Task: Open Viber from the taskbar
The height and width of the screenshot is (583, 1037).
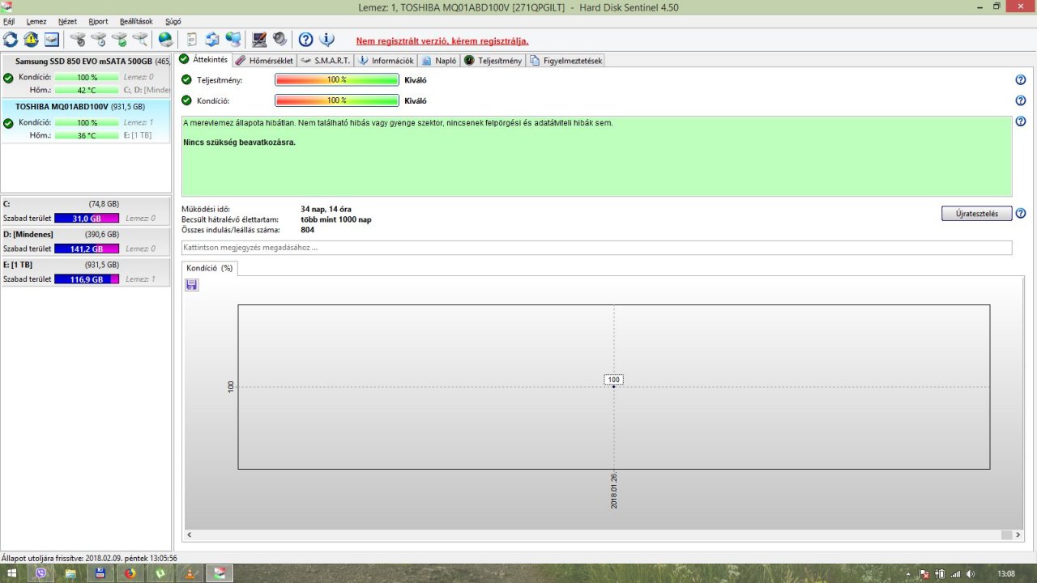Action: click(x=41, y=573)
